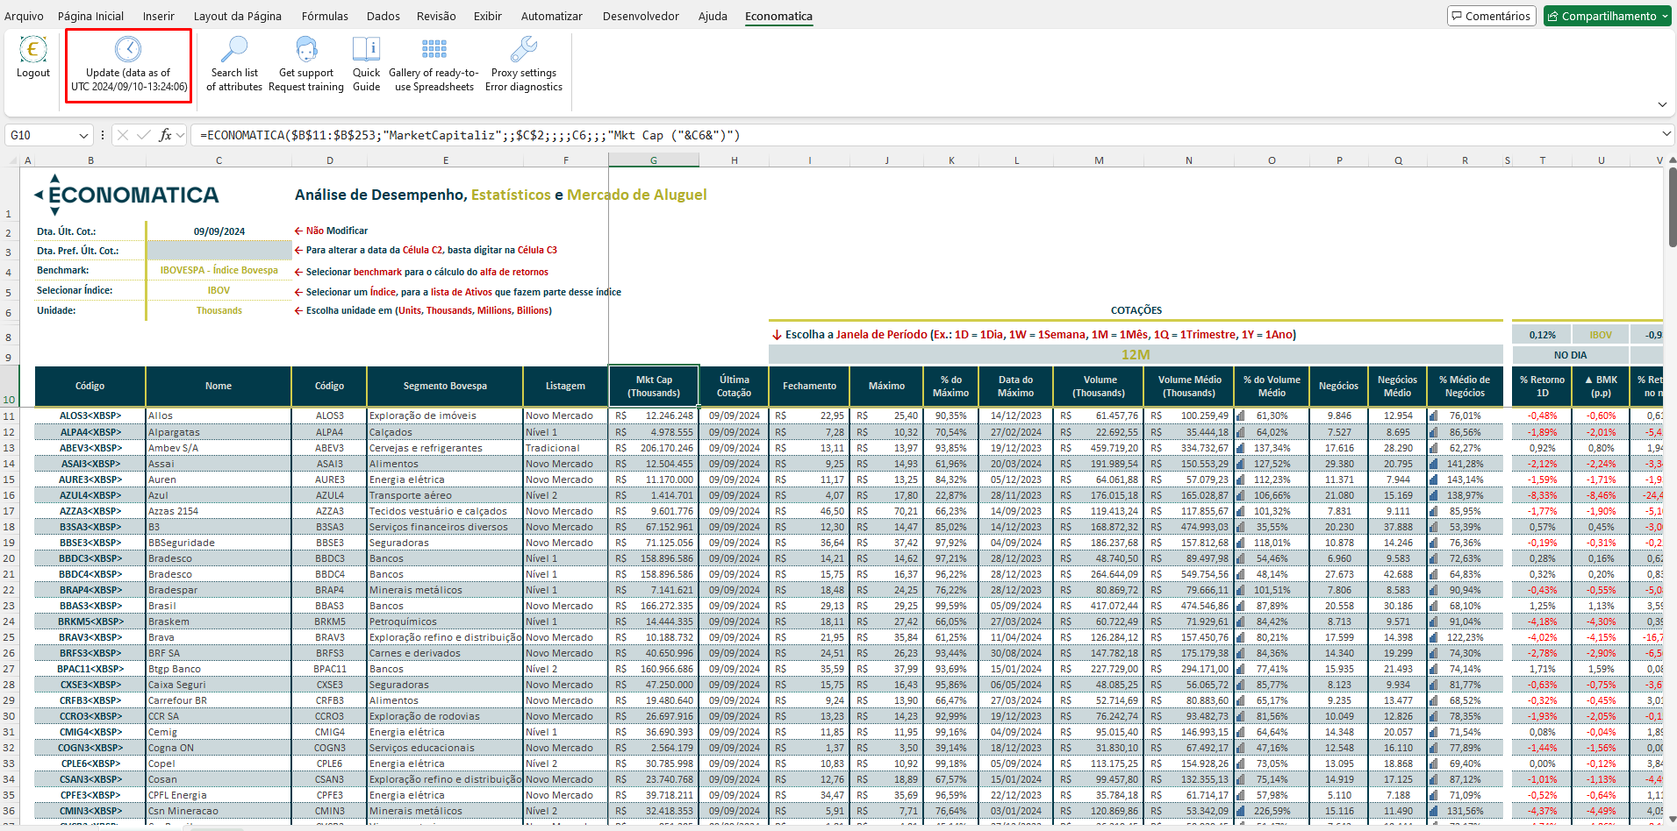Viewport: 1677px width, 831px height.
Task: Click the insert function fx icon
Action: [x=165, y=135]
